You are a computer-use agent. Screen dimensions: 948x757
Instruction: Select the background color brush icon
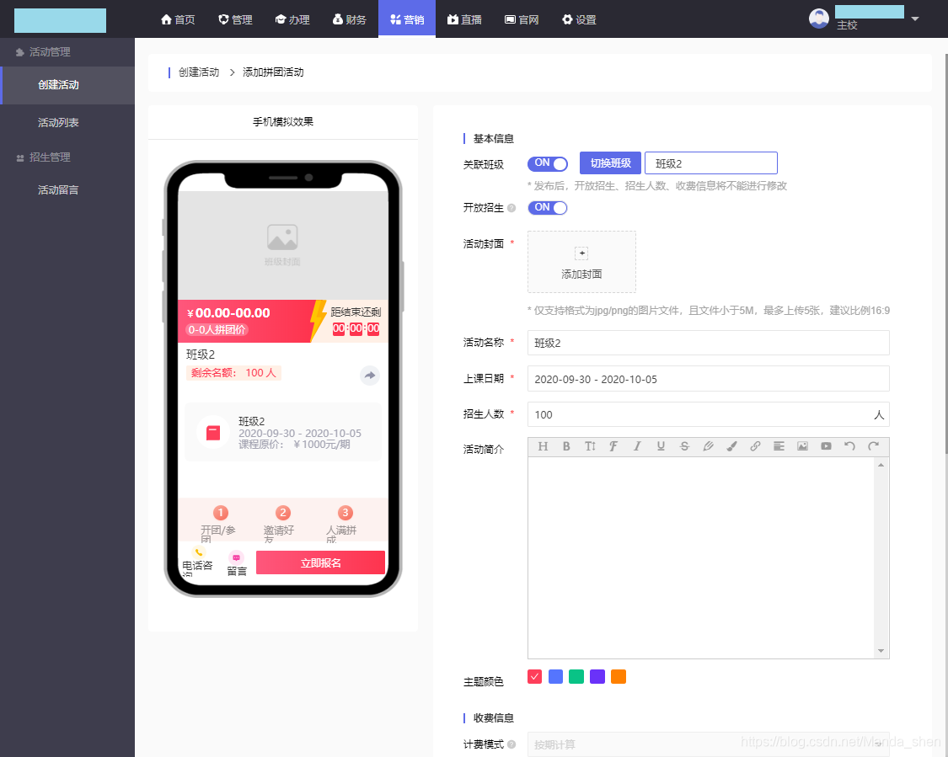click(731, 446)
